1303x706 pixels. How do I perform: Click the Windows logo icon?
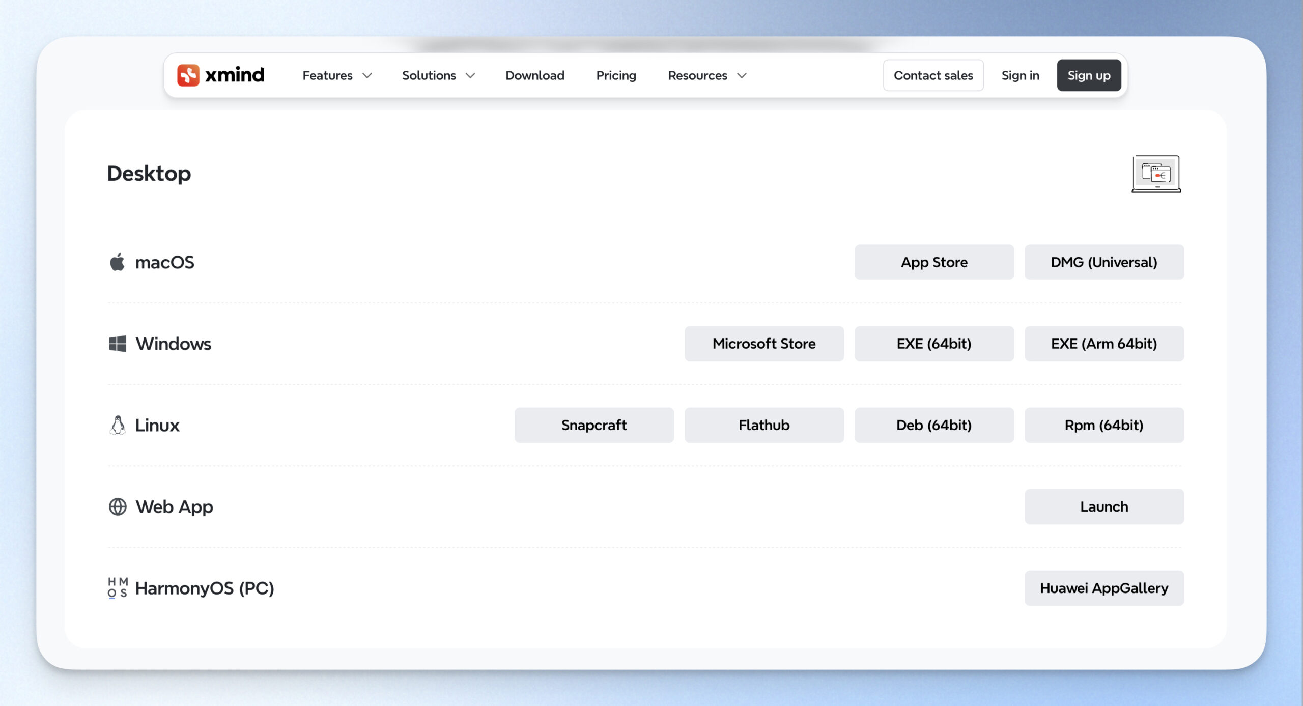118,344
